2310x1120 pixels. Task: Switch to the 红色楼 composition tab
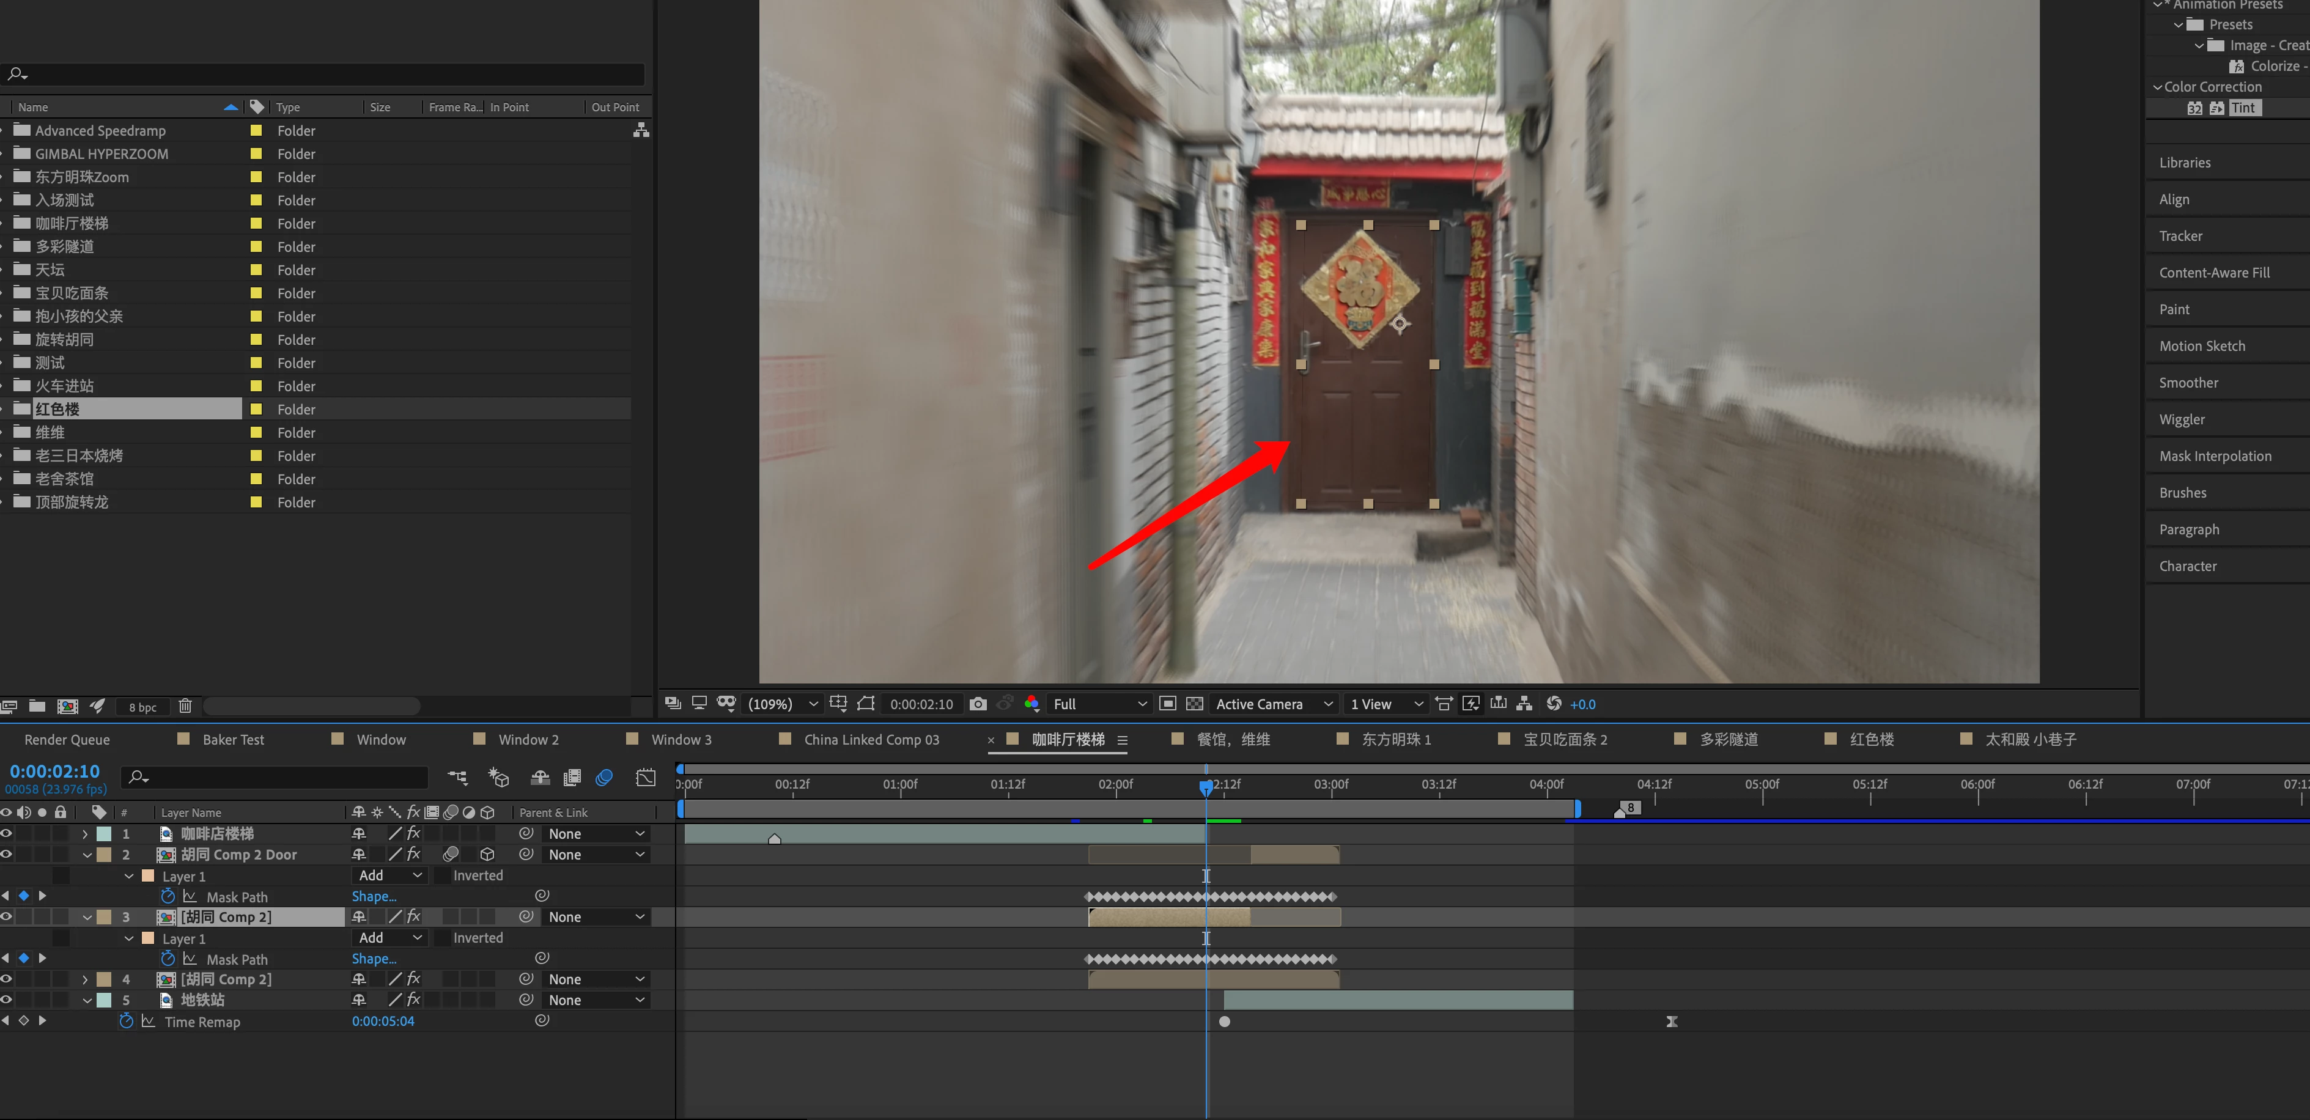(x=1872, y=739)
